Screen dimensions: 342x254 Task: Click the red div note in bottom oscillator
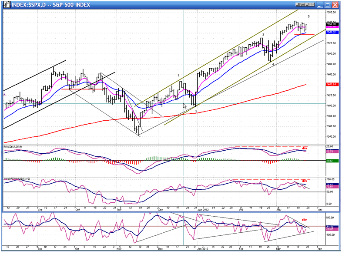(304, 220)
